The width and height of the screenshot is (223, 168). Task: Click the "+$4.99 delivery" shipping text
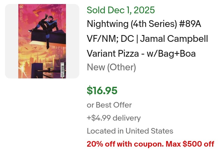point(113,118)
